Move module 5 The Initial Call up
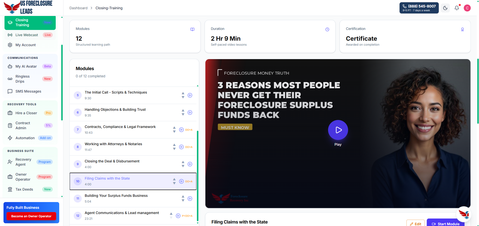This screenshot has height=226, width=479. tap(183, 94)
